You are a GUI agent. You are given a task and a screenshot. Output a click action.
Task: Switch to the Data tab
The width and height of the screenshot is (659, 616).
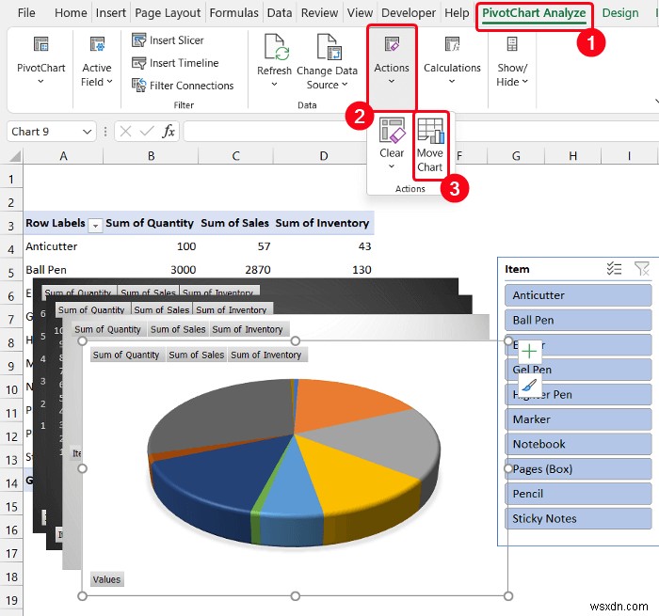pyautogui.click(x=280, y=13)
